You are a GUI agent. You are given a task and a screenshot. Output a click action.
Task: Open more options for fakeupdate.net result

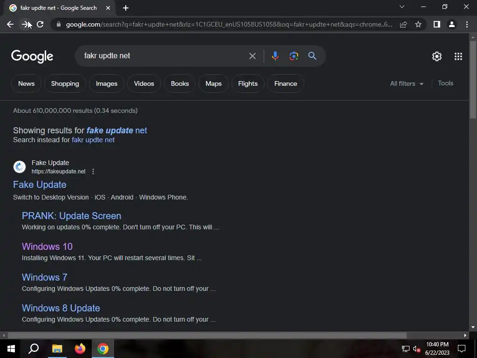pyautogui.click(x=93, y=172)
